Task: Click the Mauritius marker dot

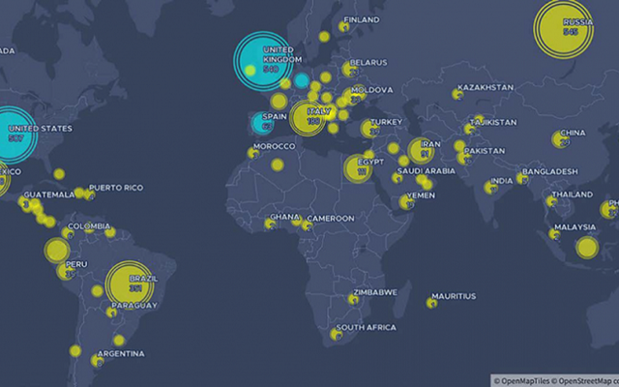Action: click(431, 303)
